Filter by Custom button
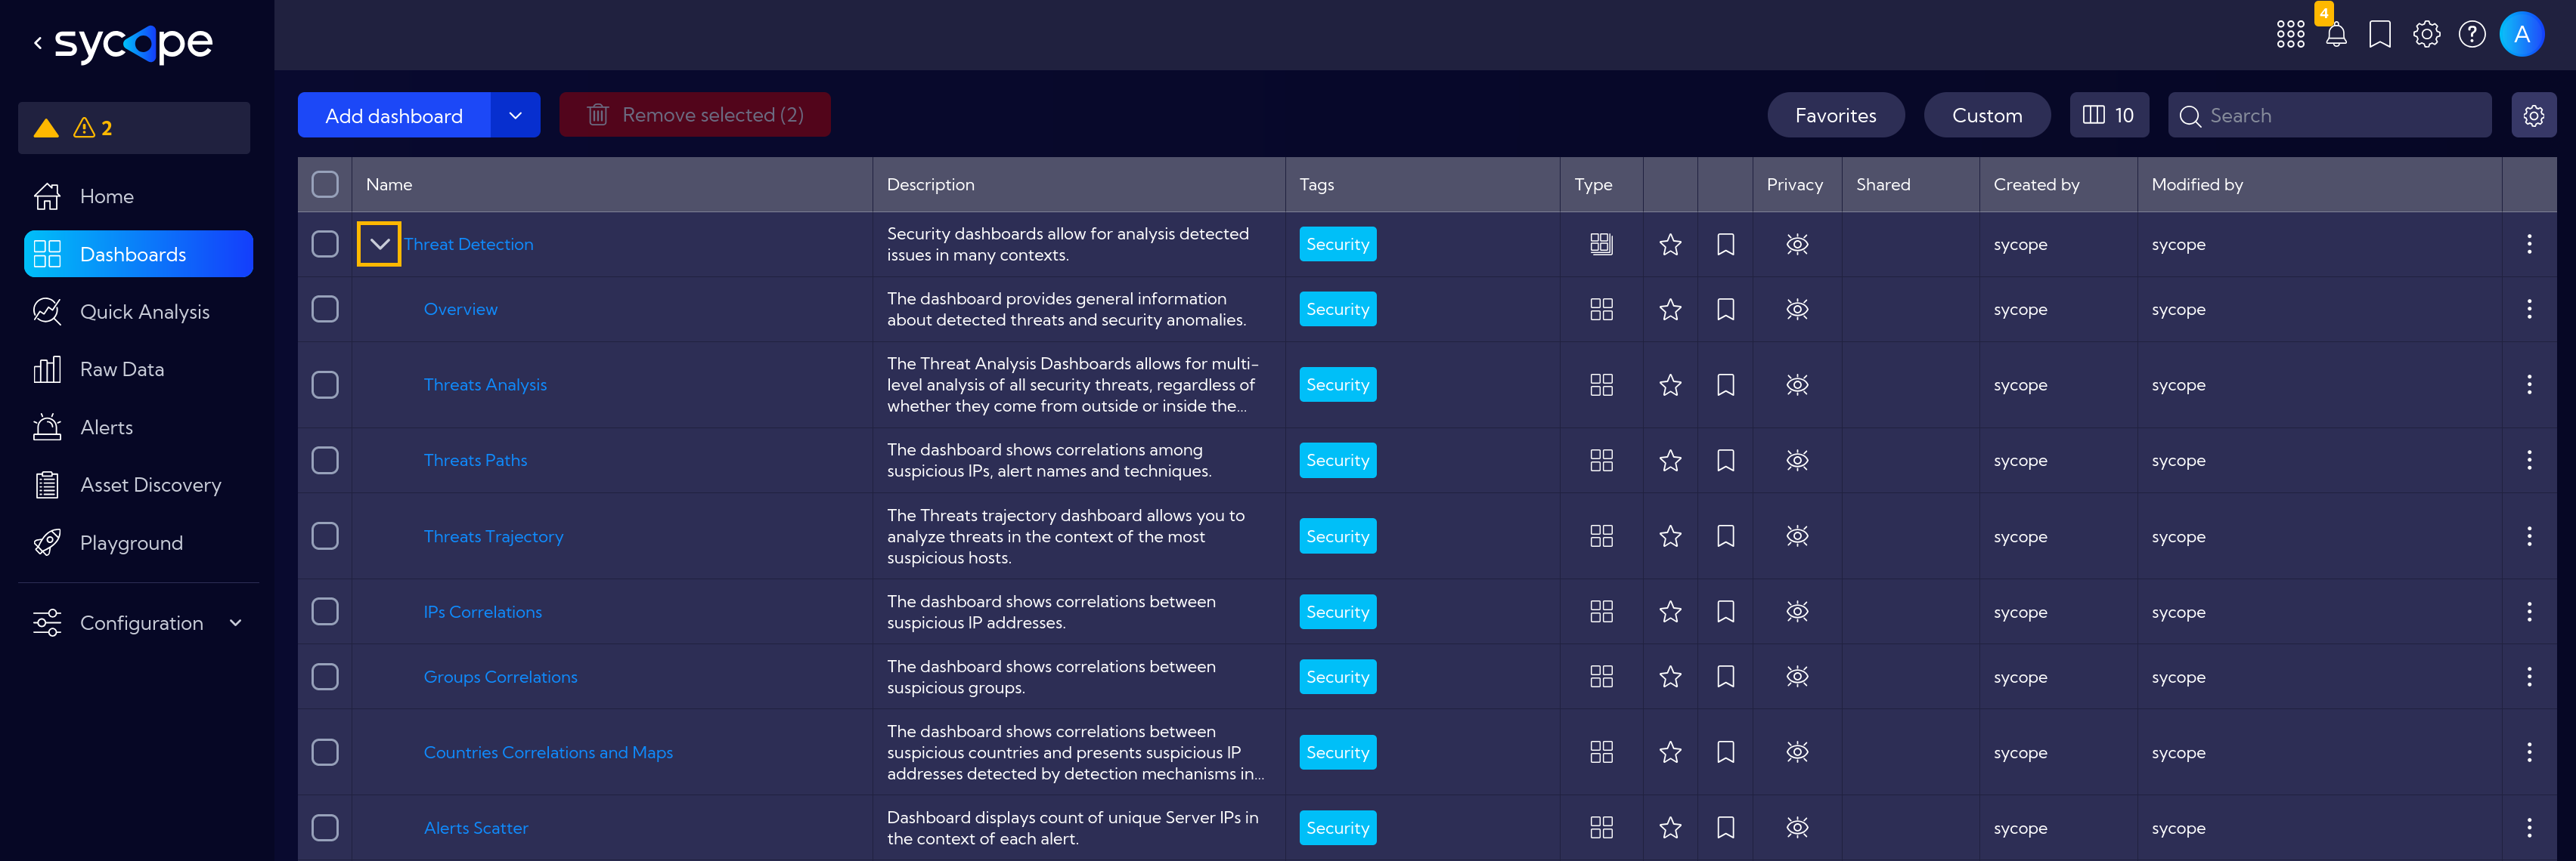 tap(1986, 116)
